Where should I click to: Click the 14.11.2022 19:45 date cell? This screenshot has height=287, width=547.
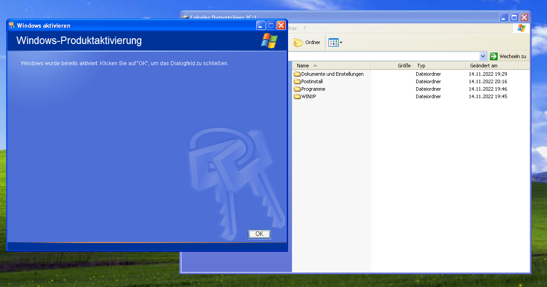point(488,96)
